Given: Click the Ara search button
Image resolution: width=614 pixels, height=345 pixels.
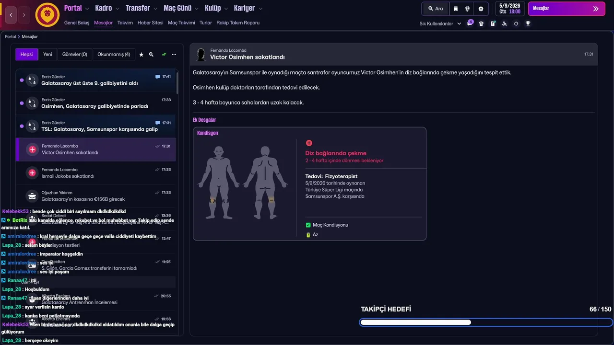Looking at the screenshot, I should click(x=435, y=9).
